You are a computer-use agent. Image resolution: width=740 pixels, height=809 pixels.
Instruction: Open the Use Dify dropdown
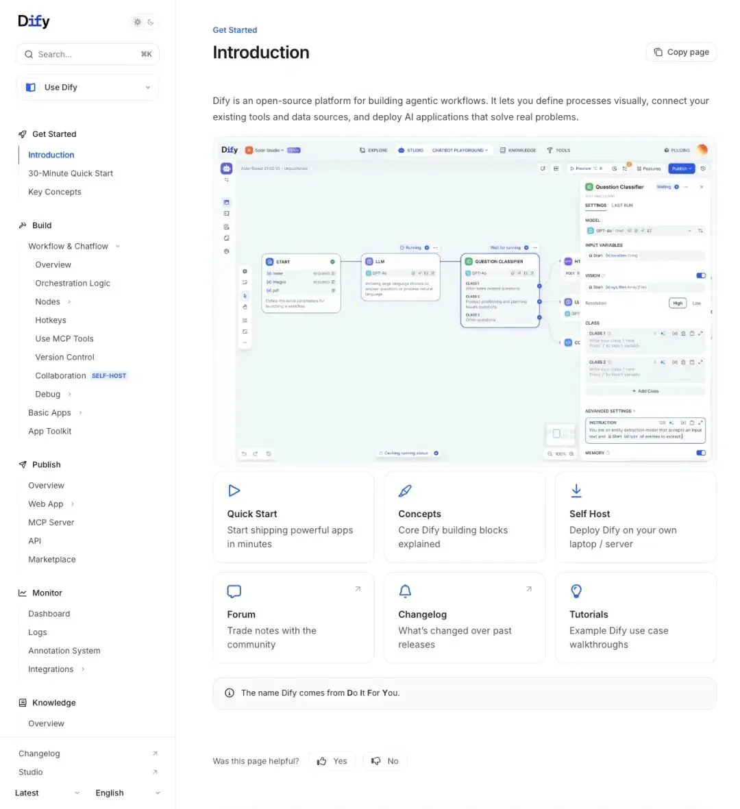[x=88, y=87]
